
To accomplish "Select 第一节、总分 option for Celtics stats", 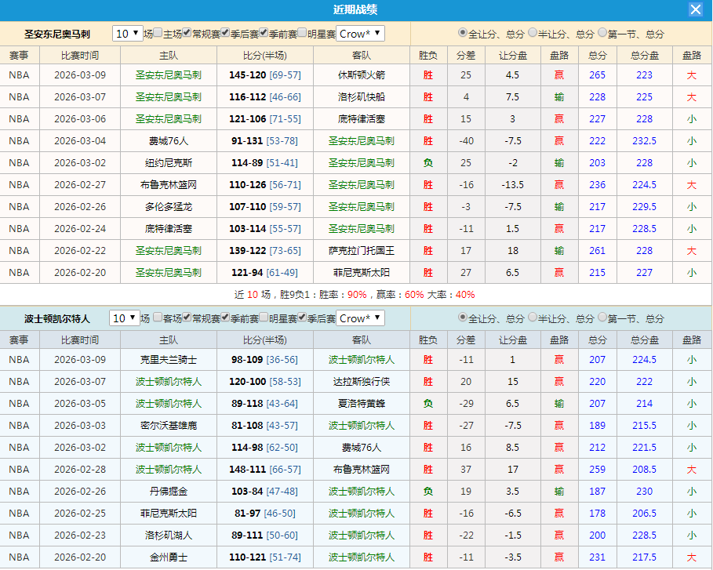I will click(602, 317).
